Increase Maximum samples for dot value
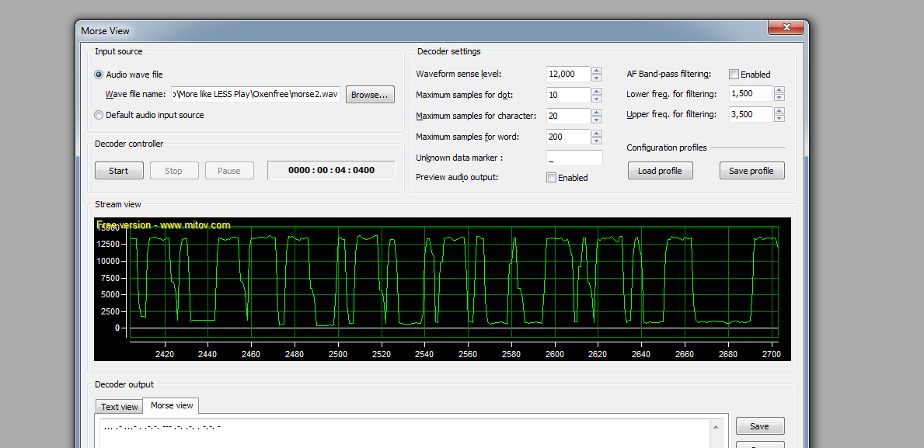The height and width of the screenshot is (448, 924). click(596, 92)
